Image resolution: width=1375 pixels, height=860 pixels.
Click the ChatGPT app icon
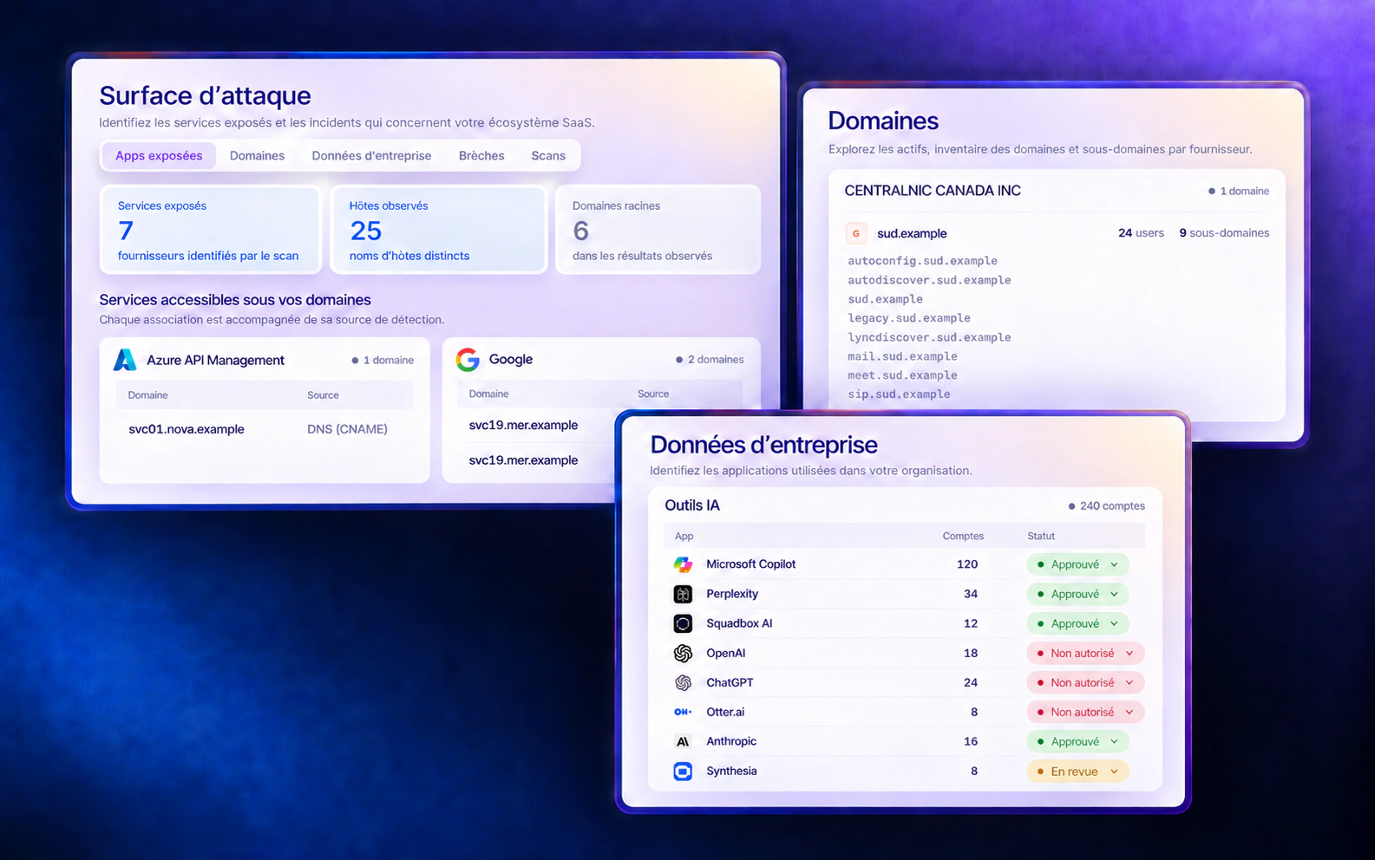pyautogui.click(x=683, y=682)
